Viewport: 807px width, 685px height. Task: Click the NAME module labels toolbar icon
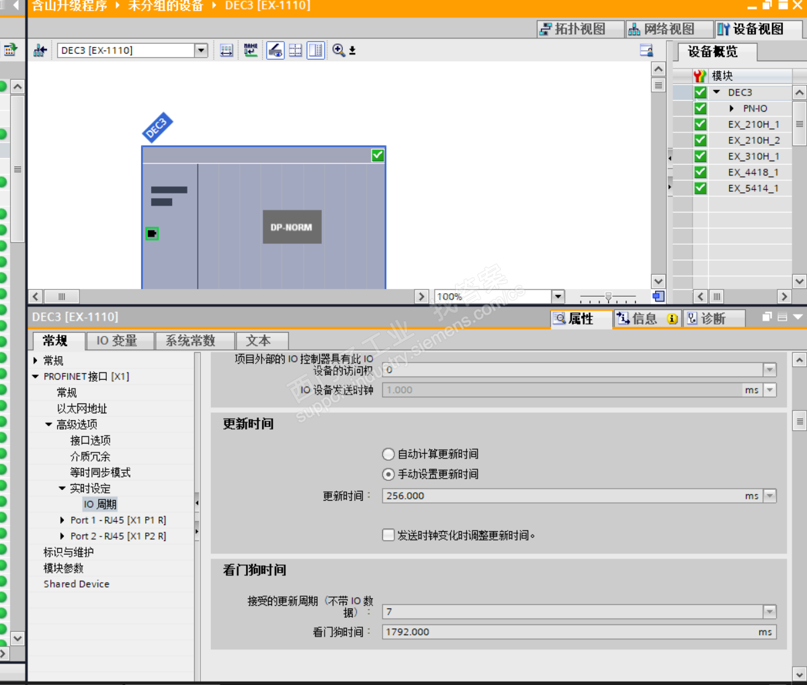click(251, 50)
